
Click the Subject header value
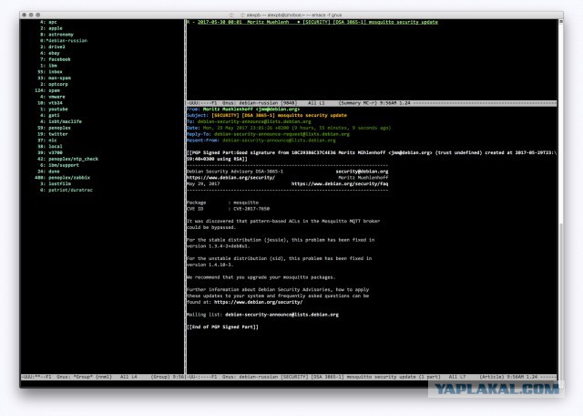(x=279, y=116)
